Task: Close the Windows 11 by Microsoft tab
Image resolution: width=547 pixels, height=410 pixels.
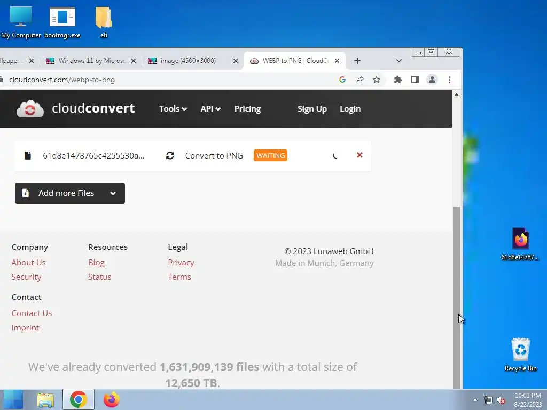Action: (134, 61)
